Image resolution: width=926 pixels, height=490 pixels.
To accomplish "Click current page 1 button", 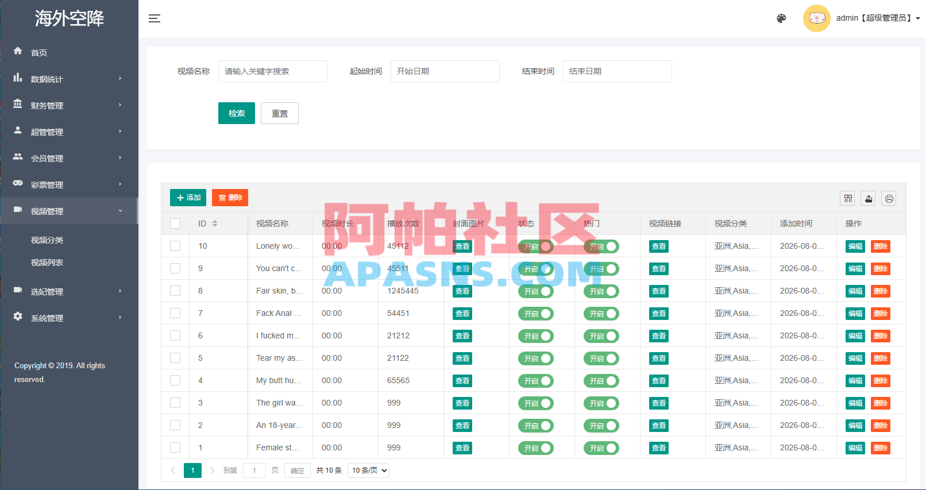I will pos(192,470).
